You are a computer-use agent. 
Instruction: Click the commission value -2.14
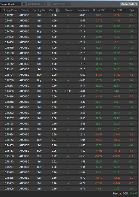[x=82, y=134]
